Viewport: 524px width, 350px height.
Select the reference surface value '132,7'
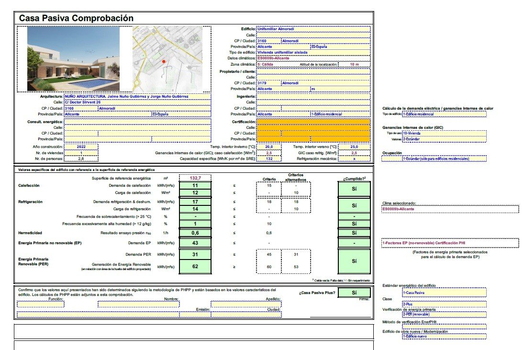pyautogui.click(x=195, y=178)
